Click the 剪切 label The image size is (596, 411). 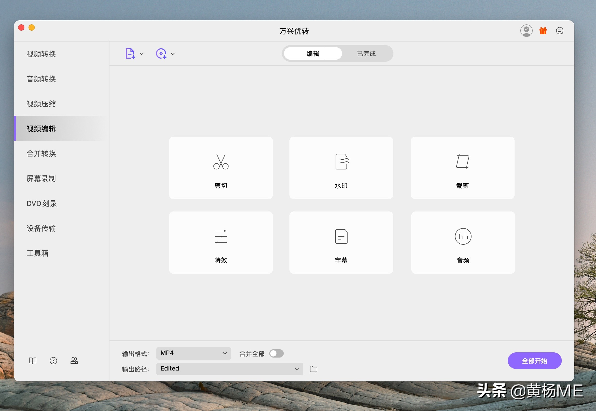point(221,186)
